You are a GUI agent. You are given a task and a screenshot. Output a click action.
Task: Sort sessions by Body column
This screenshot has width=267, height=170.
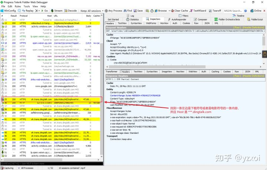(x=89, y=16)
